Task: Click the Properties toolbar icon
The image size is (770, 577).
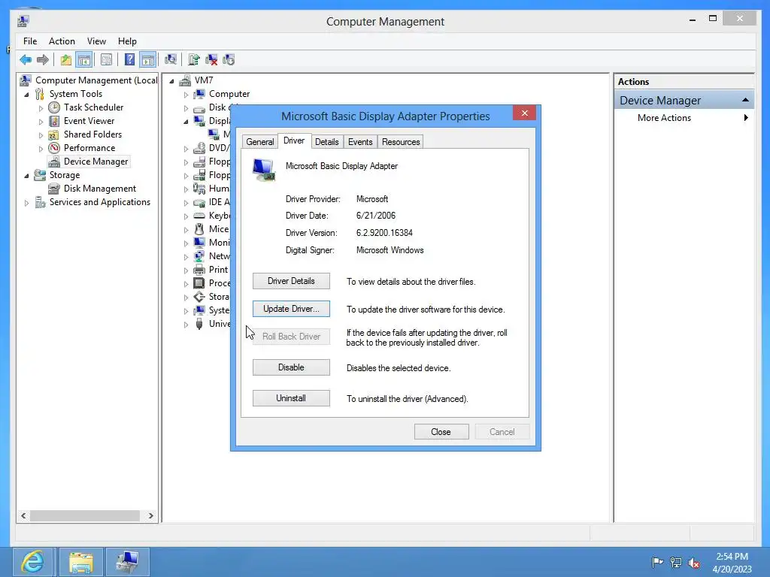Action: (106, 60)
